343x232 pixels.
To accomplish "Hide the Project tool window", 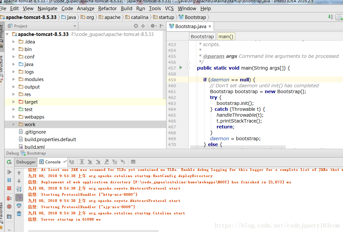I will [162, 26].
